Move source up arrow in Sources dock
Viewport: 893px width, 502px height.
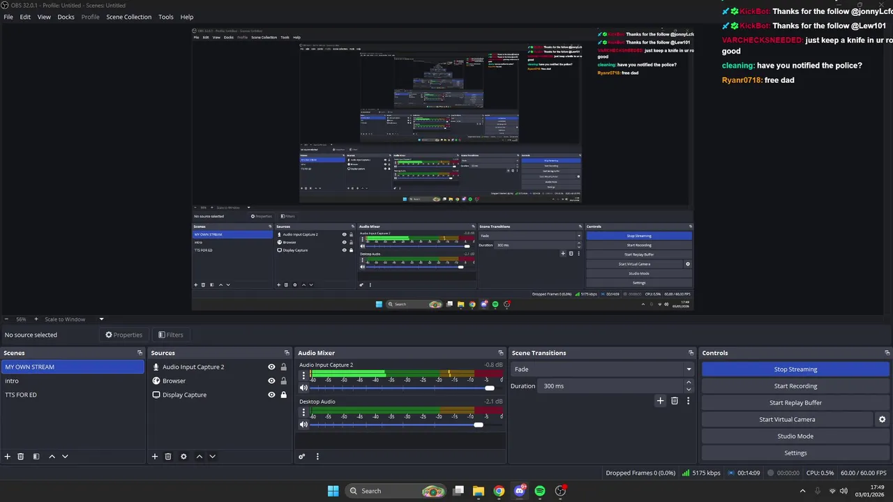199,457
